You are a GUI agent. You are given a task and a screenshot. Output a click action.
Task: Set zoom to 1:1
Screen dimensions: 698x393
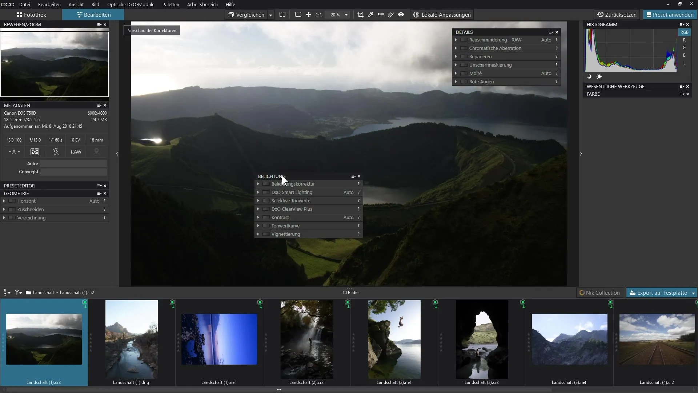tap(319, 15)
